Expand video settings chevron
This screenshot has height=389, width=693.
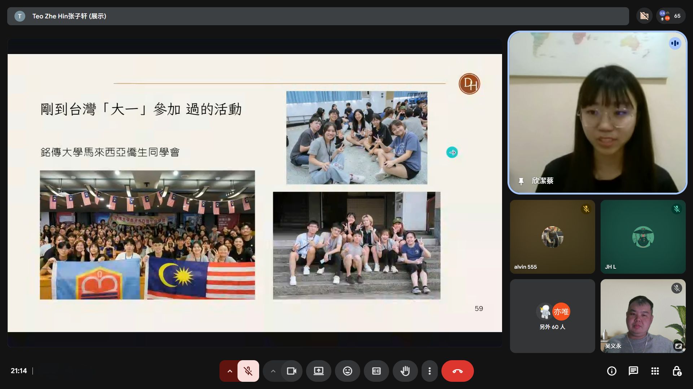(x=273, y=371)
